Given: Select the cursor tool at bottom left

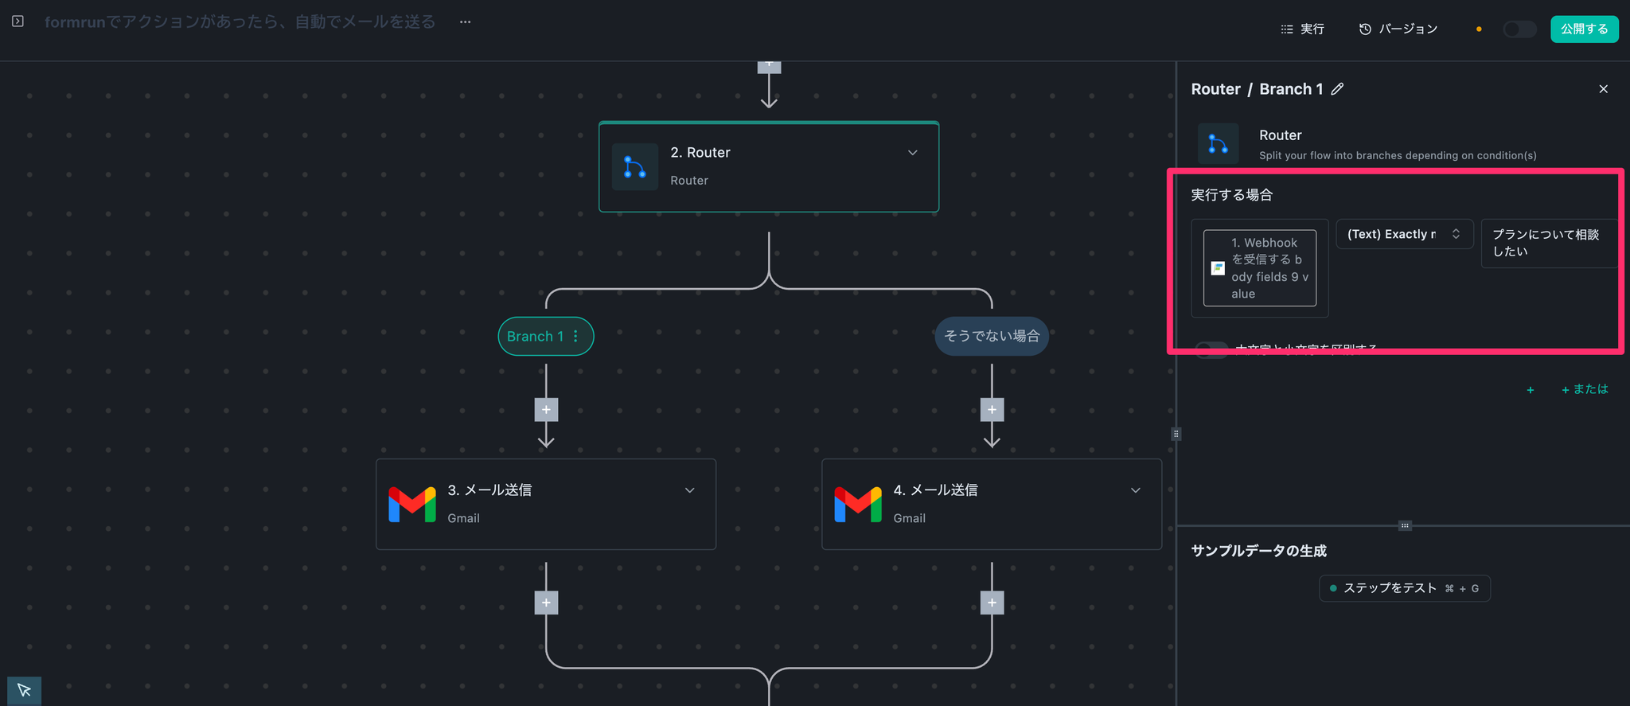Looking at the screenshot, I should tap(24, 690).
